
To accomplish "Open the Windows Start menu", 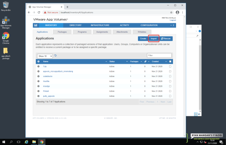I will [x=4, y=142].
